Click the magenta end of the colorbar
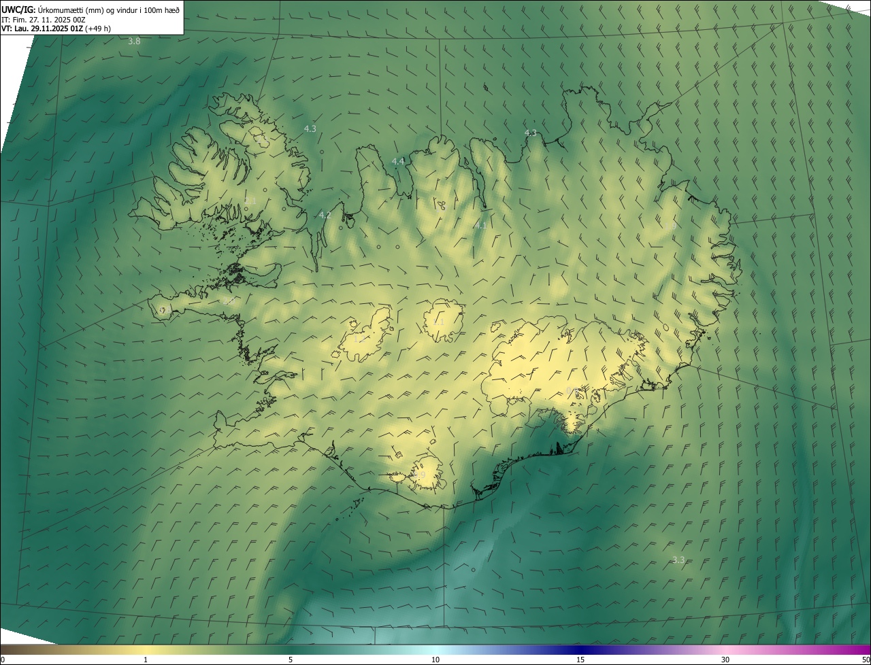This screenshot has width=871, height=665. 857,649
